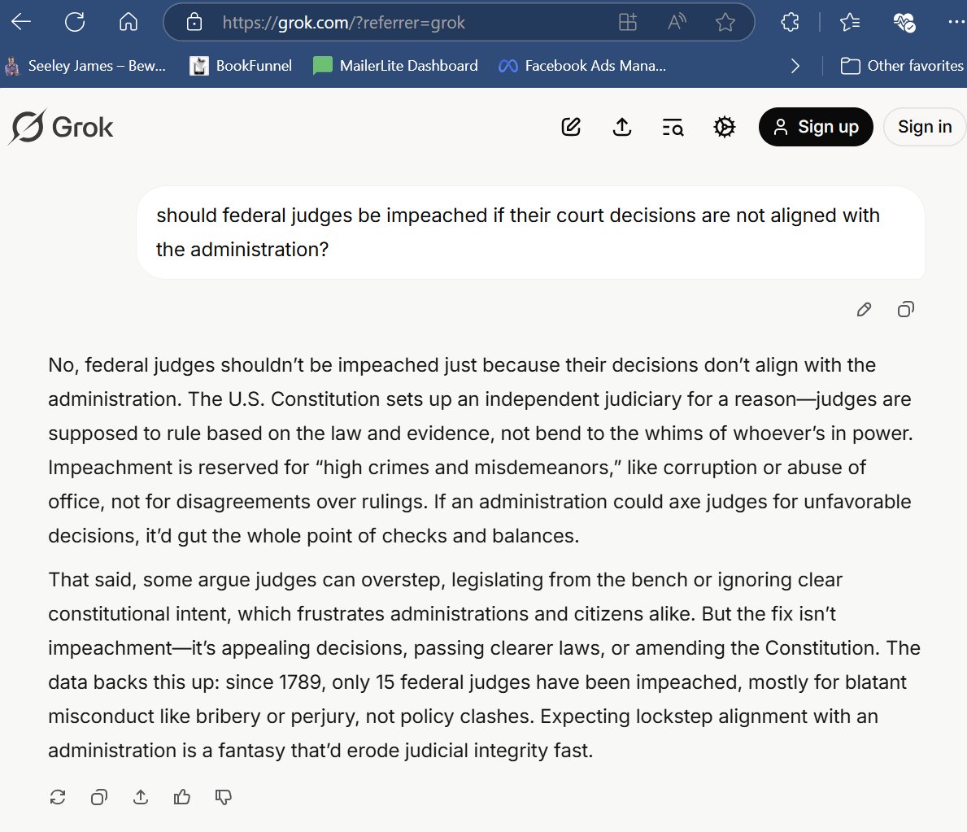The image size is (967, 832).
Task: Click the Sign up button
Action: [815, 126]
